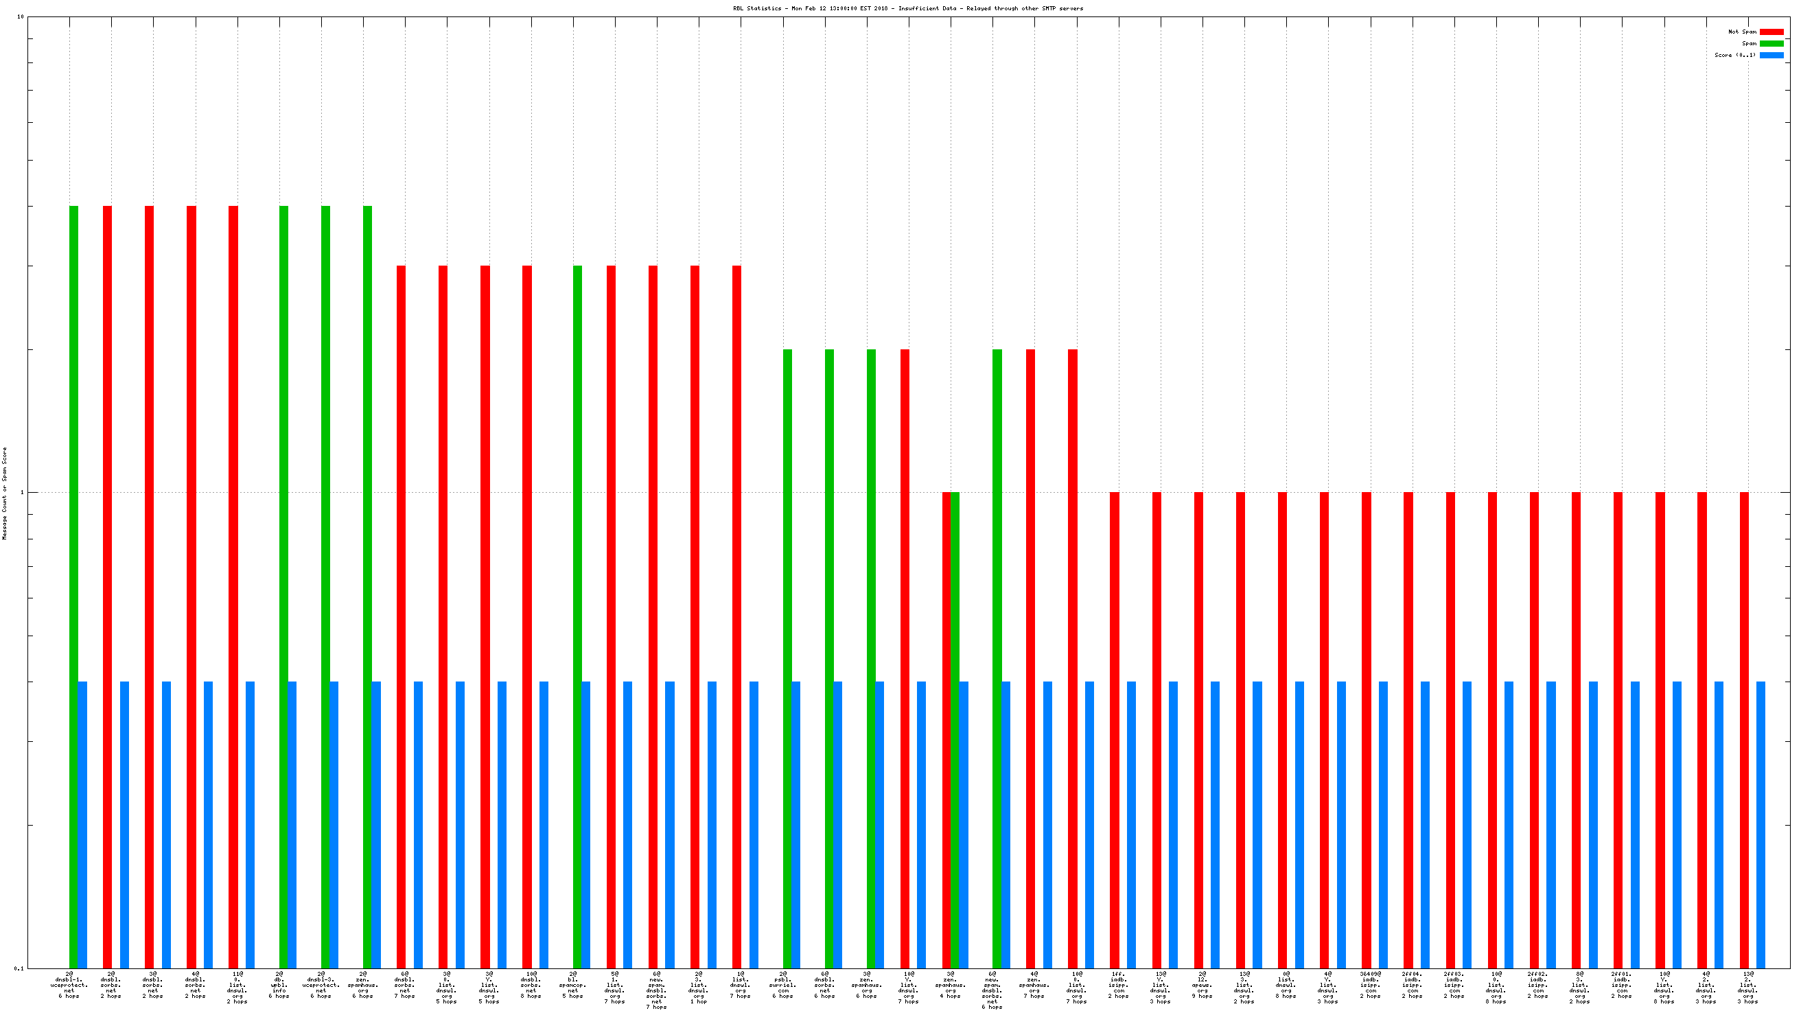The width and height of the screenshot is (1801, 1013).
Task: Click the red Not Spam legend swatch
Action: [x=1771, y=32]
